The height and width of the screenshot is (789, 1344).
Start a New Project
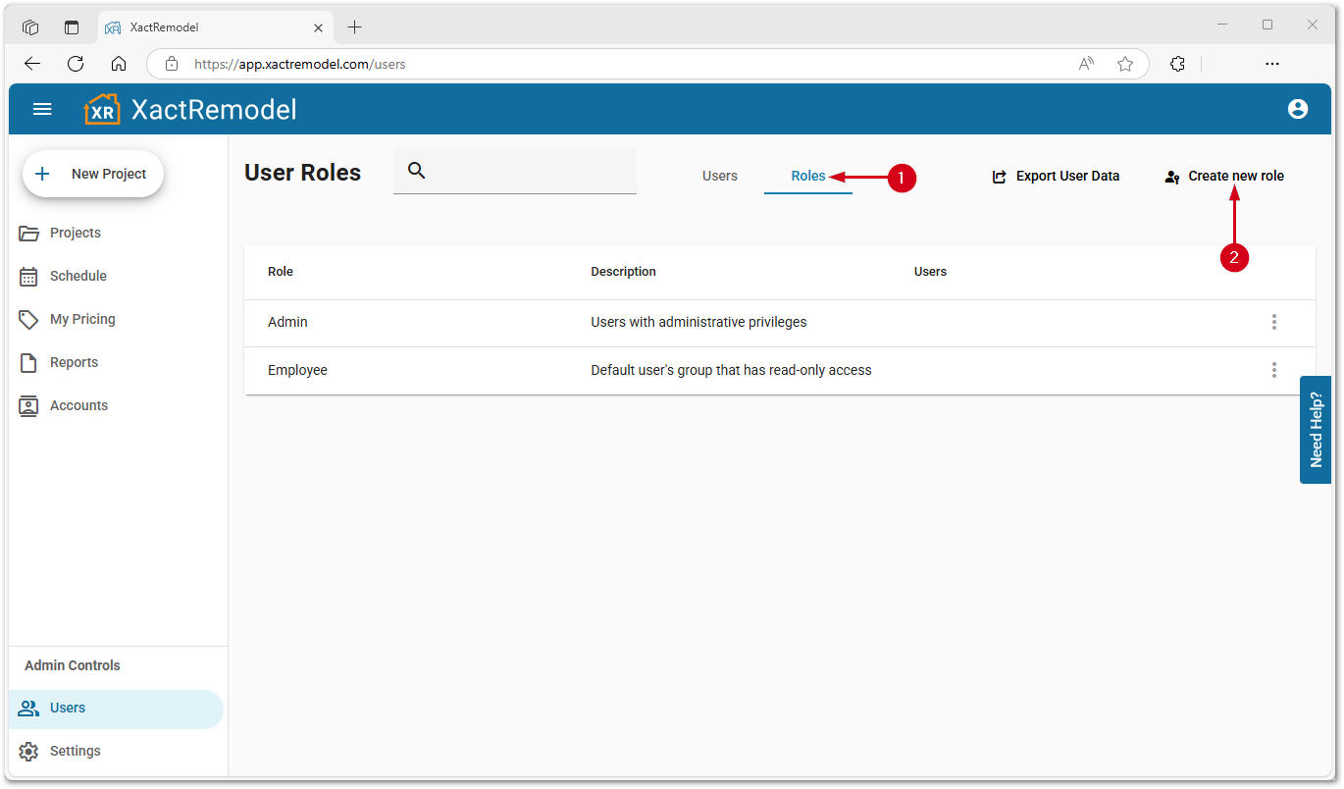(93, 174)
